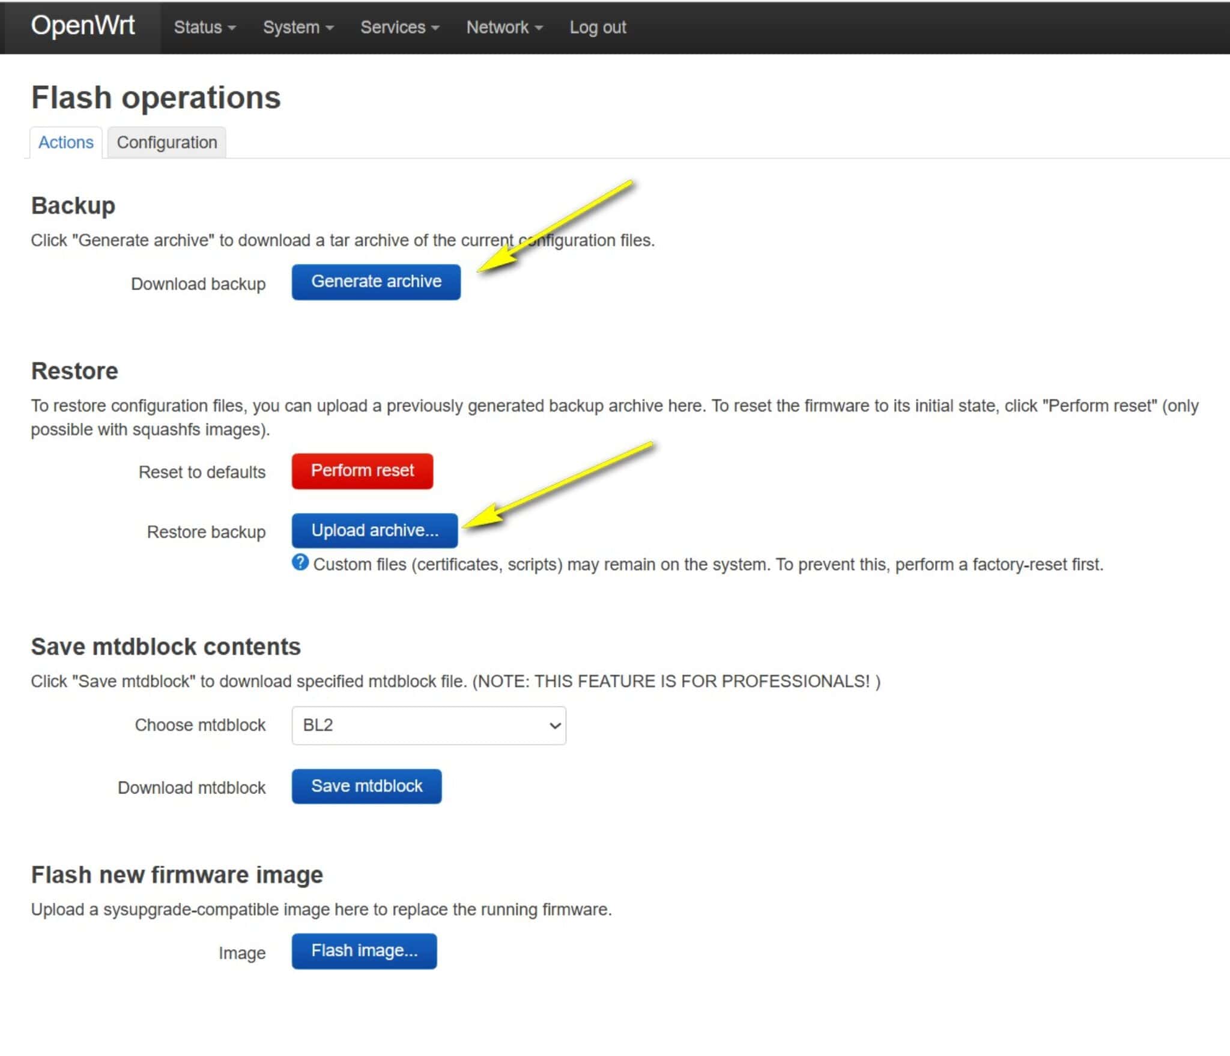Click the System menu caret arrow

coord(330,28)
